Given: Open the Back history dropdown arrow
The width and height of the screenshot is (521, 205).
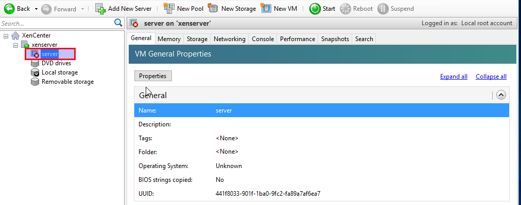Looking at the screenshot, I should tap(36, 9).
